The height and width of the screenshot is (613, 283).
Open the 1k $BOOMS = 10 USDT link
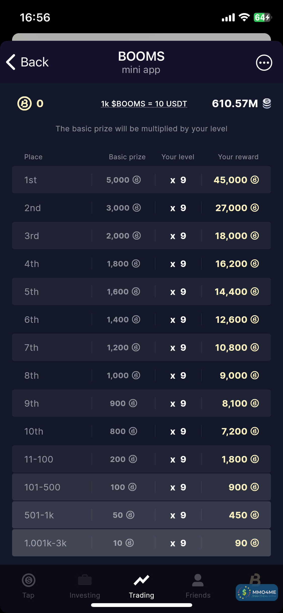[x=144, y=104]
